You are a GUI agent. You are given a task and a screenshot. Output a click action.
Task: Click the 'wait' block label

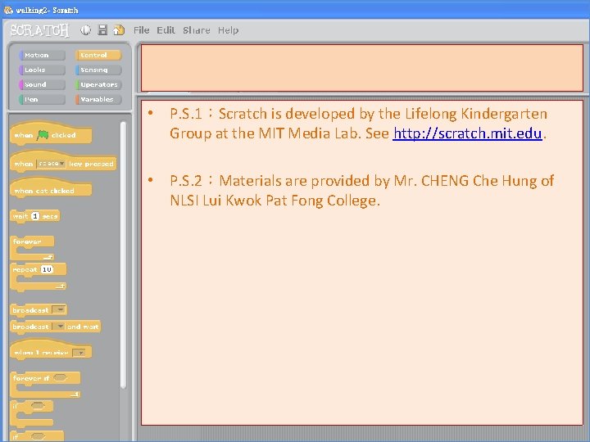click(20, 216)
